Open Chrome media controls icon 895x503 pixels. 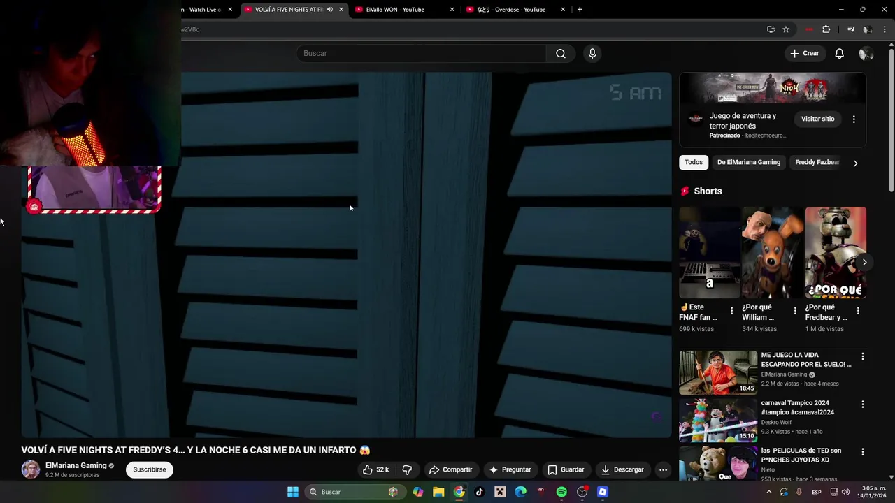(x=850, y=29)
